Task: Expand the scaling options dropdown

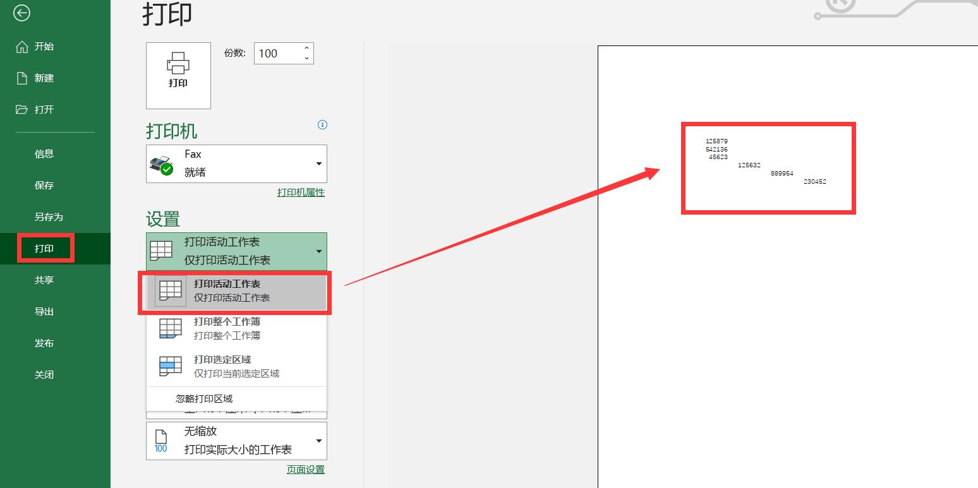Action: pos(318,440)
